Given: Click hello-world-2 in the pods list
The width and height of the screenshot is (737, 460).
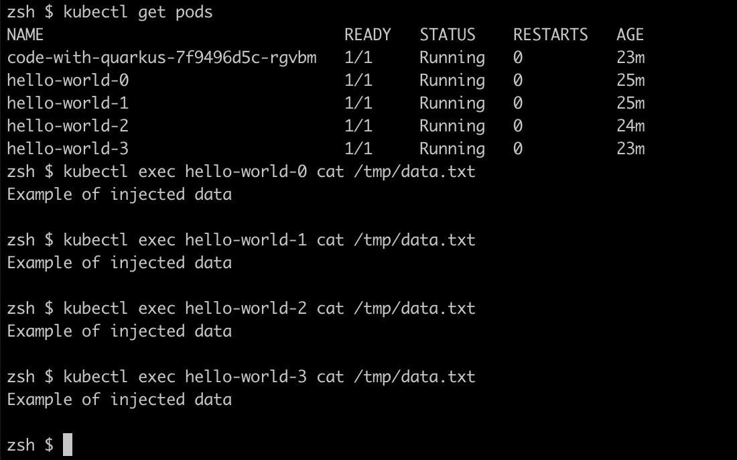Looking at the screenshot, I should pyautogui.click(x=68, y=125).
